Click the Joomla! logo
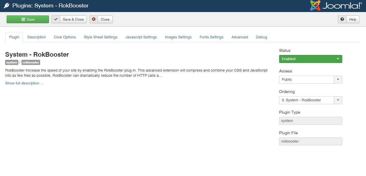This screenshot has height=176, width=366. point(336,6)
